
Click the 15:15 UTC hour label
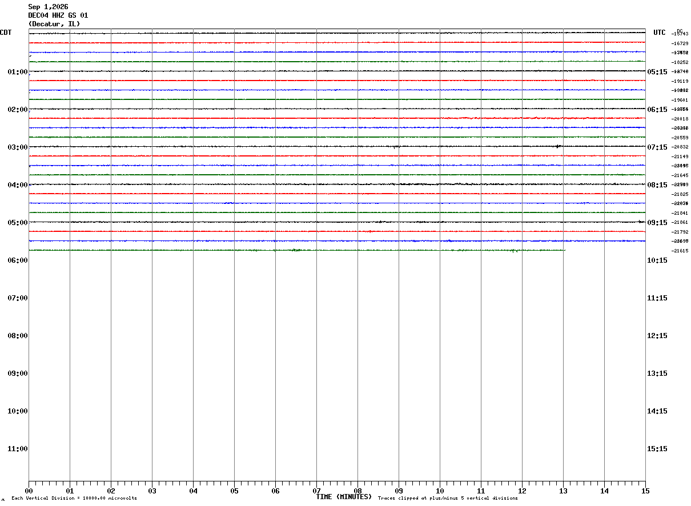point(657,449)
